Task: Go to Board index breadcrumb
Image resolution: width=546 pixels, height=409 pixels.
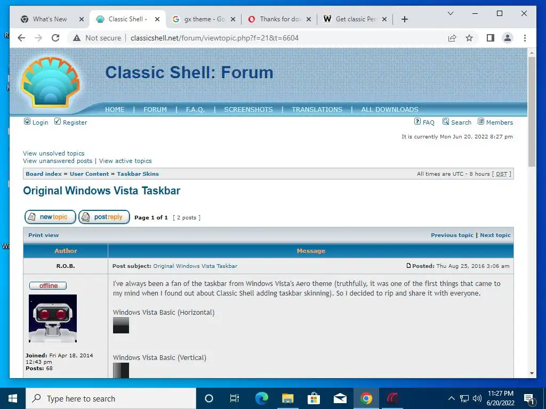Action: 44,174
